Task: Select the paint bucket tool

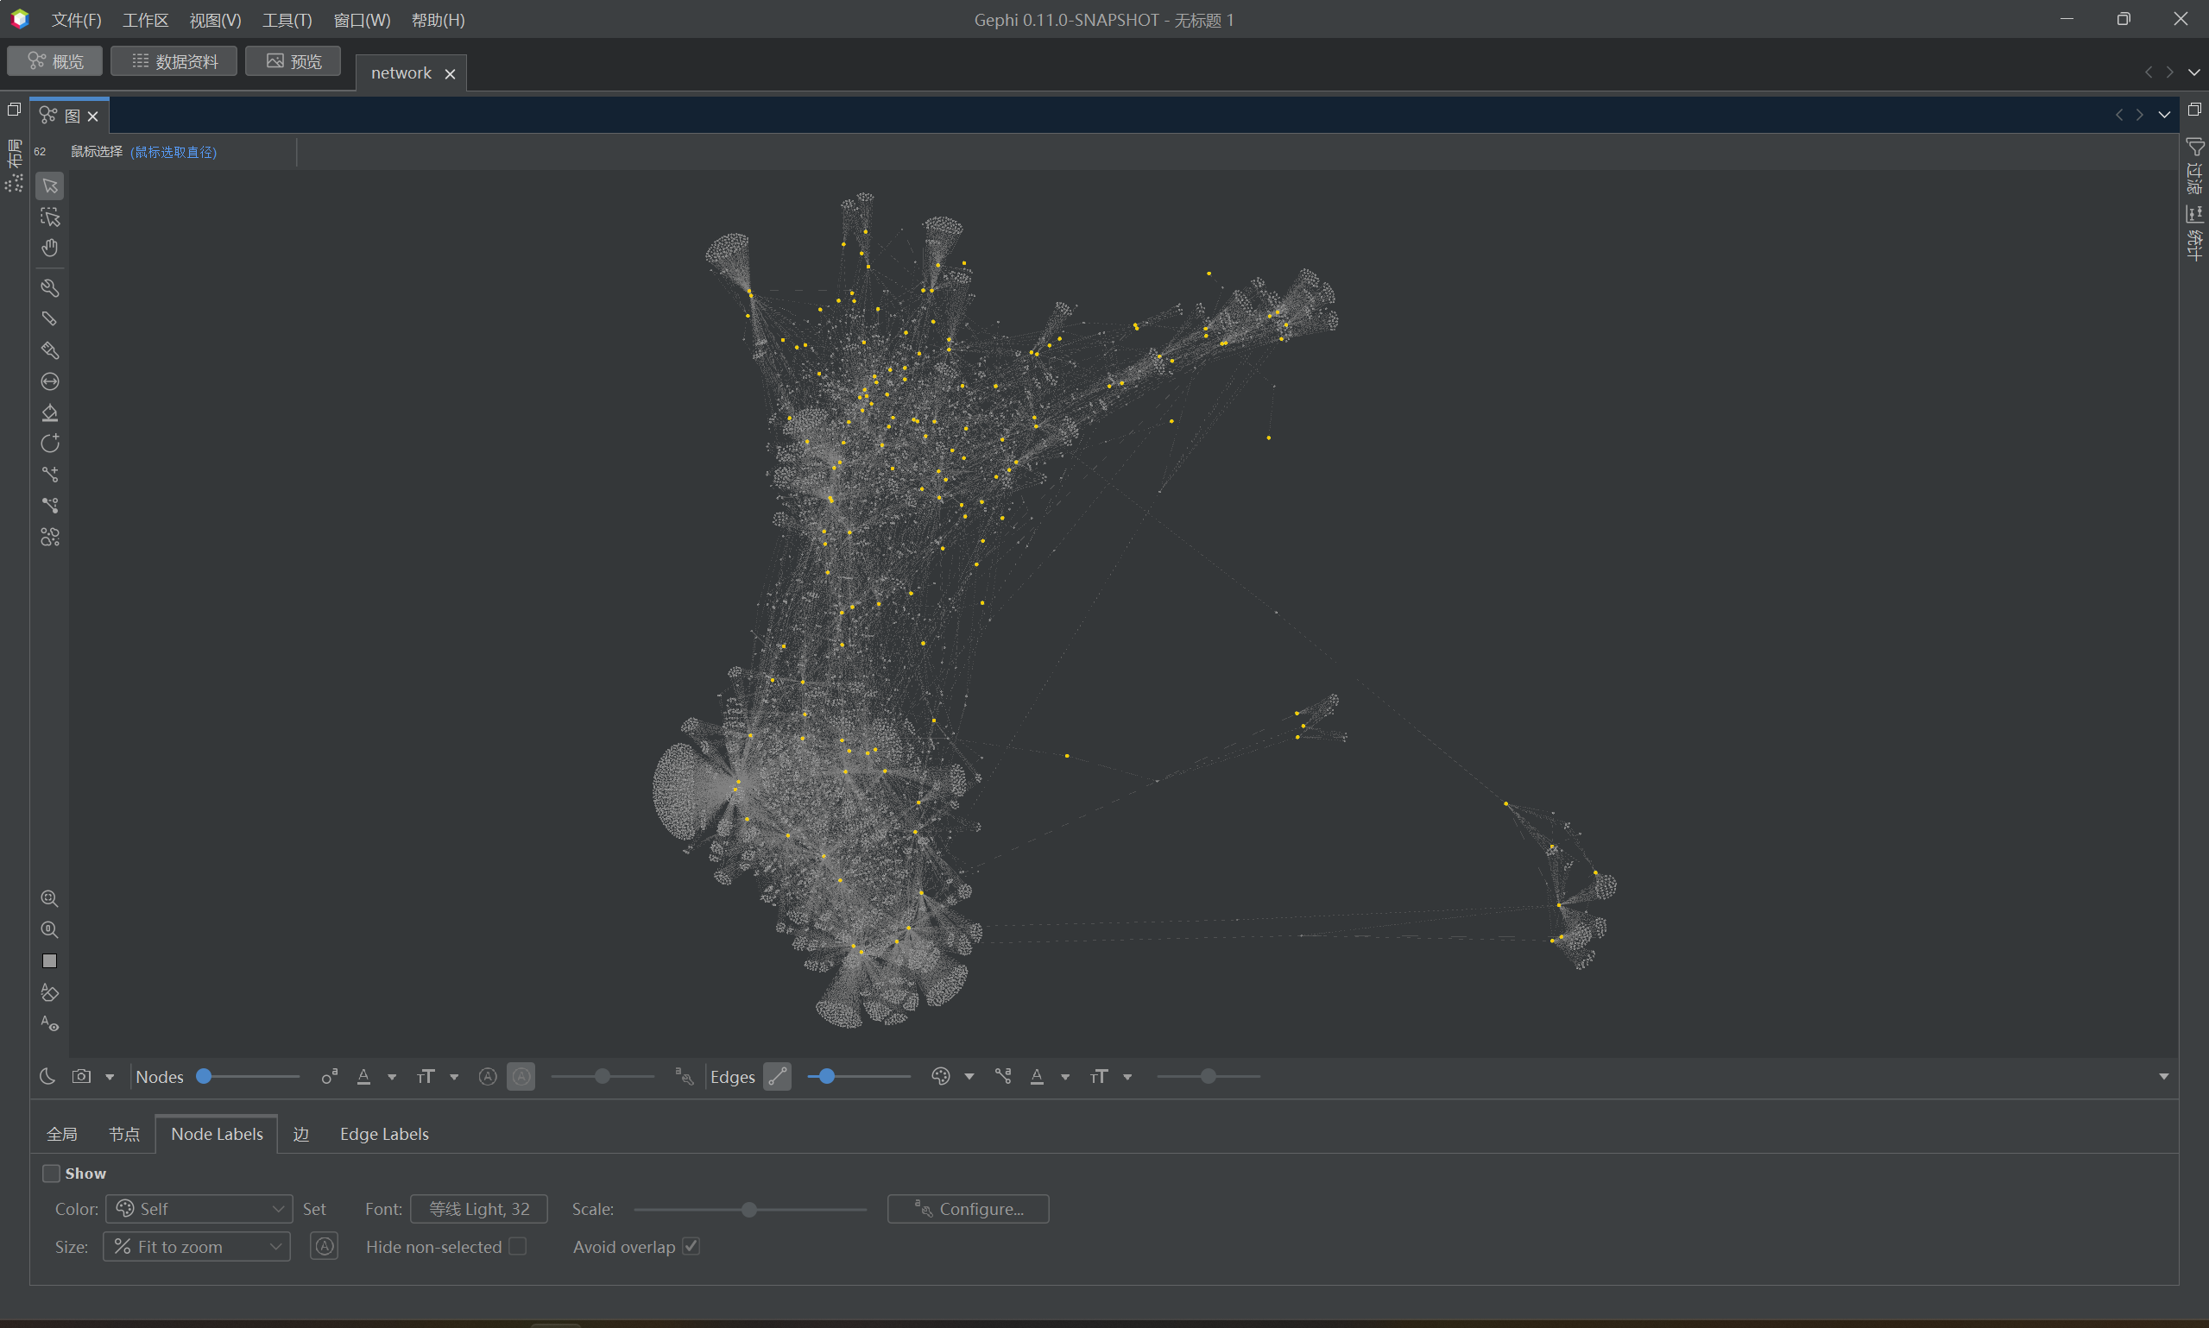Action: click(x=50, y=412)
